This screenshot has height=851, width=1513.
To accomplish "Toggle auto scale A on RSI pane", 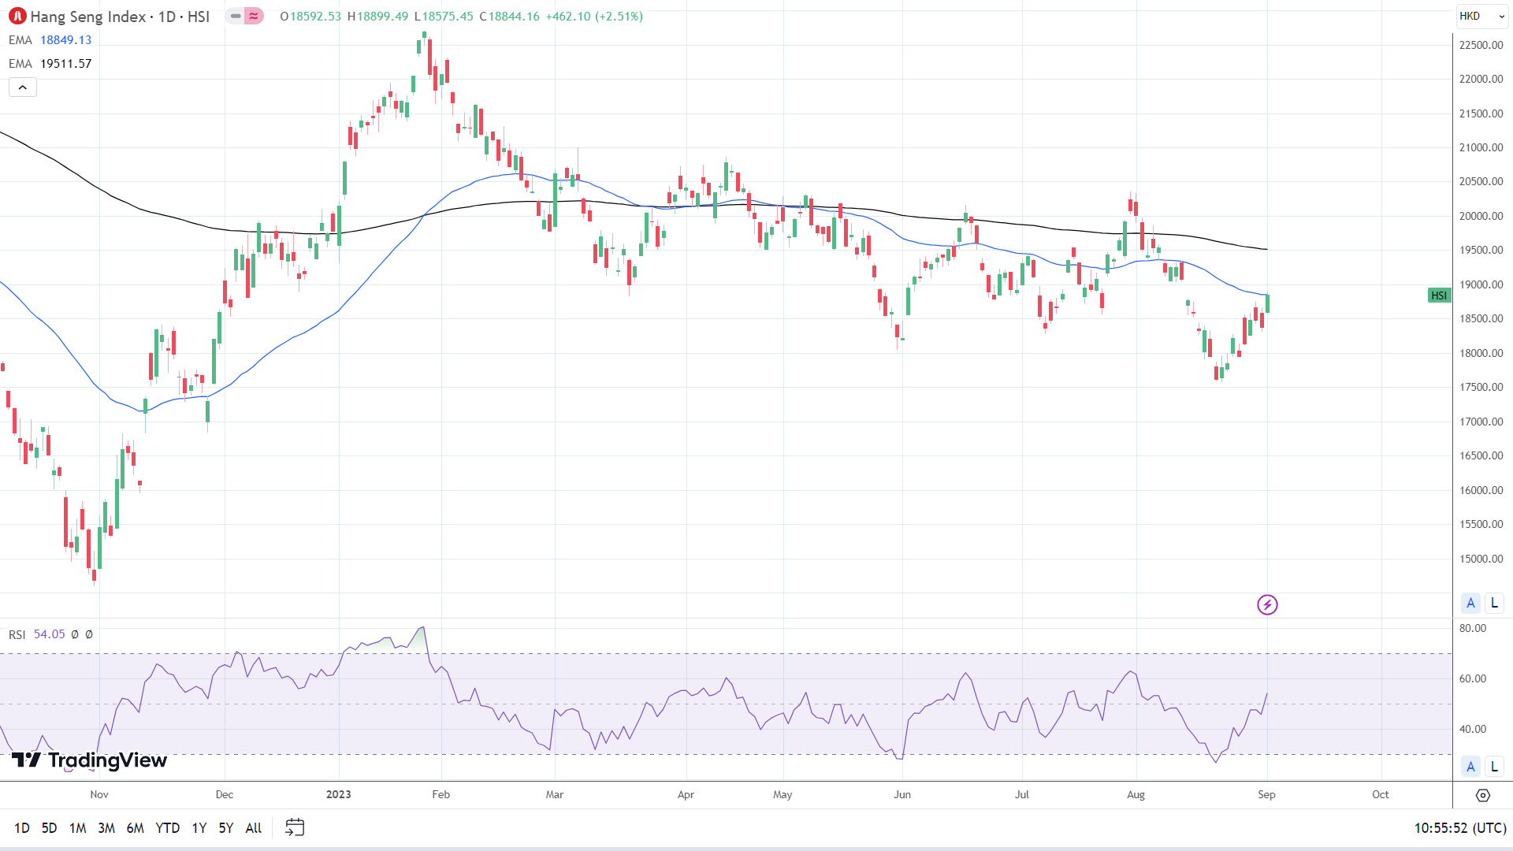I will [1470, 766].
